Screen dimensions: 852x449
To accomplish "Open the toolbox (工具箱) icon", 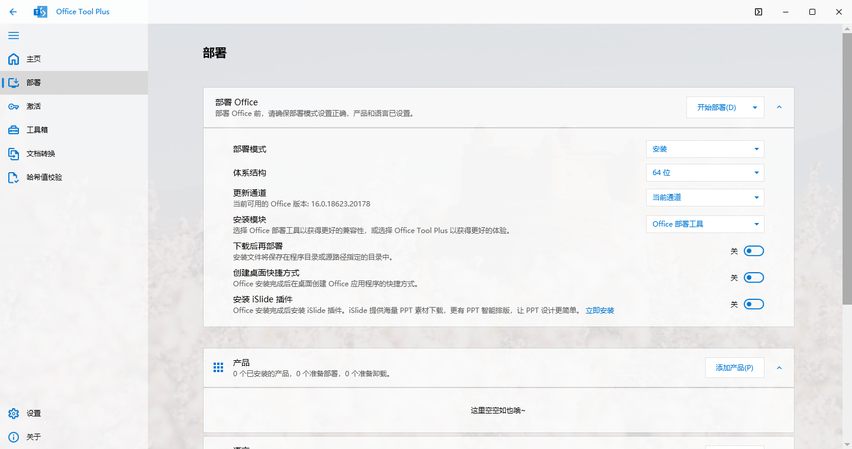I will (x=14, y=130).
